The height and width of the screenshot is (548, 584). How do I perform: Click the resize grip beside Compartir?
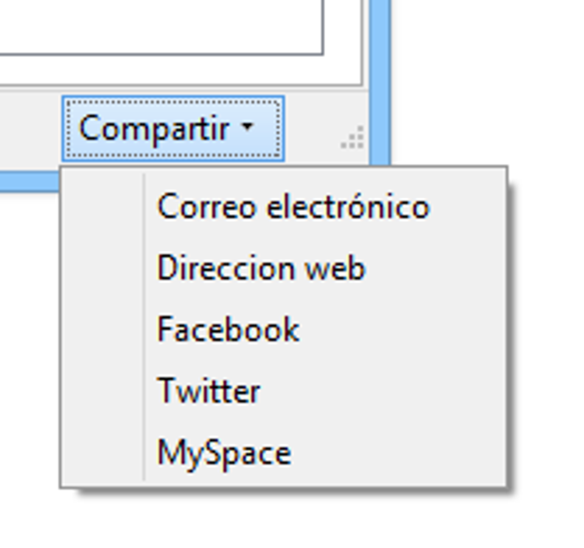(x=354, y=139)
